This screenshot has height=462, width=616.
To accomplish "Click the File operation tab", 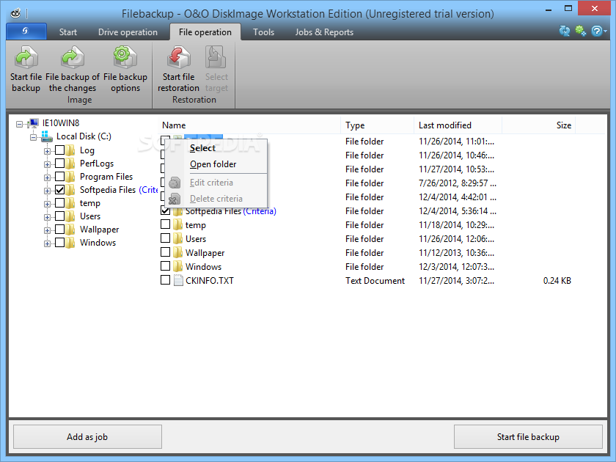I will point(205,32).
